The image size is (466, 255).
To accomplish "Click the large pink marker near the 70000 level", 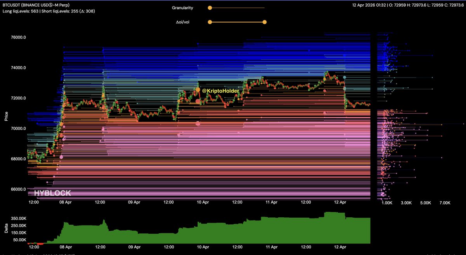I will (x=198, y=124).
